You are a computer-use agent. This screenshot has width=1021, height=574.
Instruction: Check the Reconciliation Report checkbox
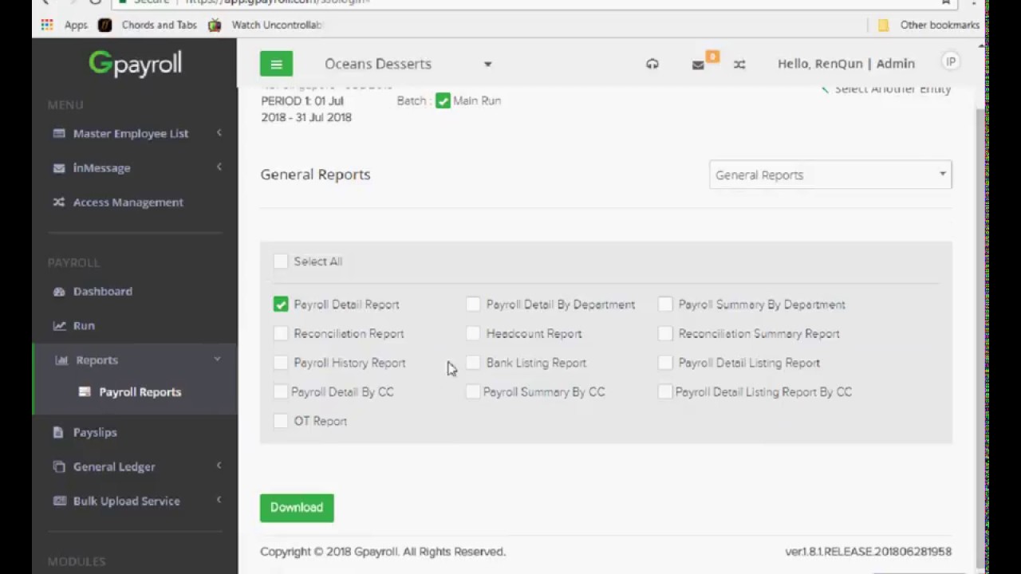tap(280, 334)
